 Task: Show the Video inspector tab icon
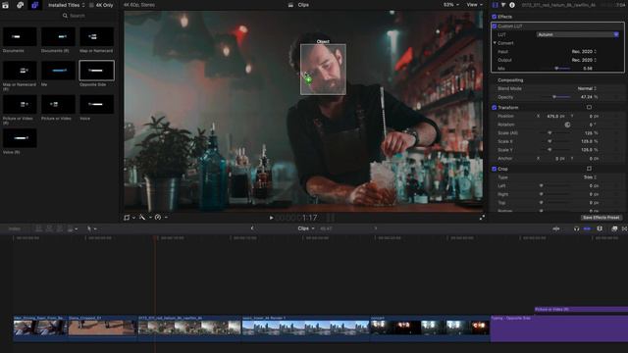495,5
